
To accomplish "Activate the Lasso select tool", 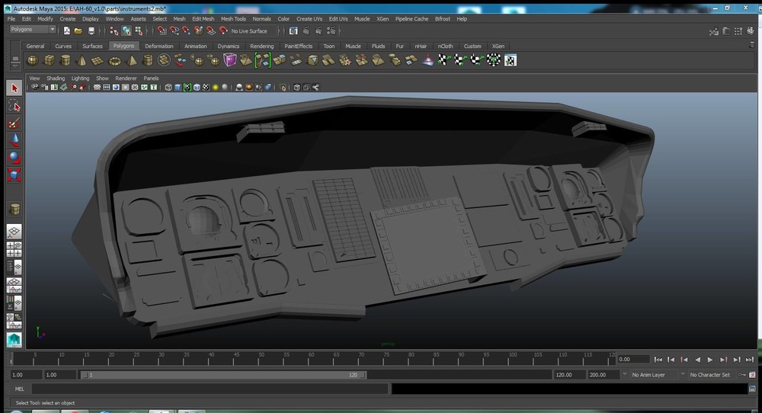I will tap(14, 106).
